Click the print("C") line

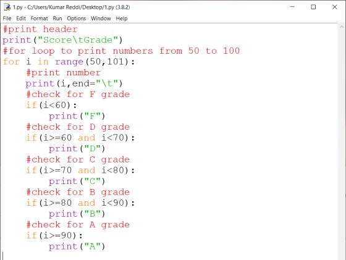pos(77,181)
